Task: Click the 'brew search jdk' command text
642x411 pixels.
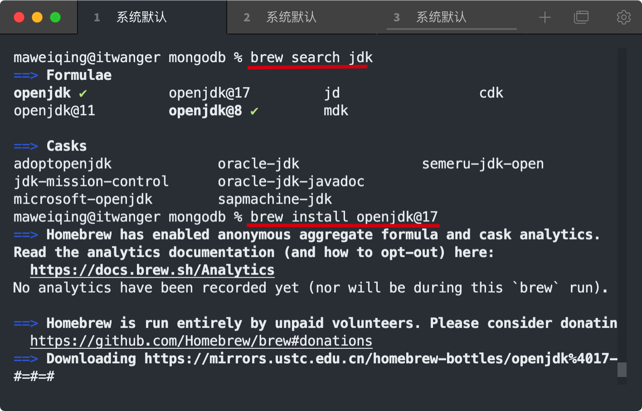Action: pyautogui.click(x=311, y=58)
